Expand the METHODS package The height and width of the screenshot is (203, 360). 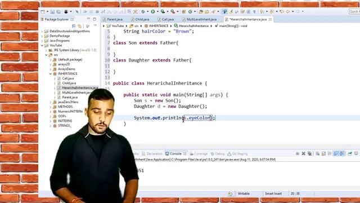tap(51, 107)
